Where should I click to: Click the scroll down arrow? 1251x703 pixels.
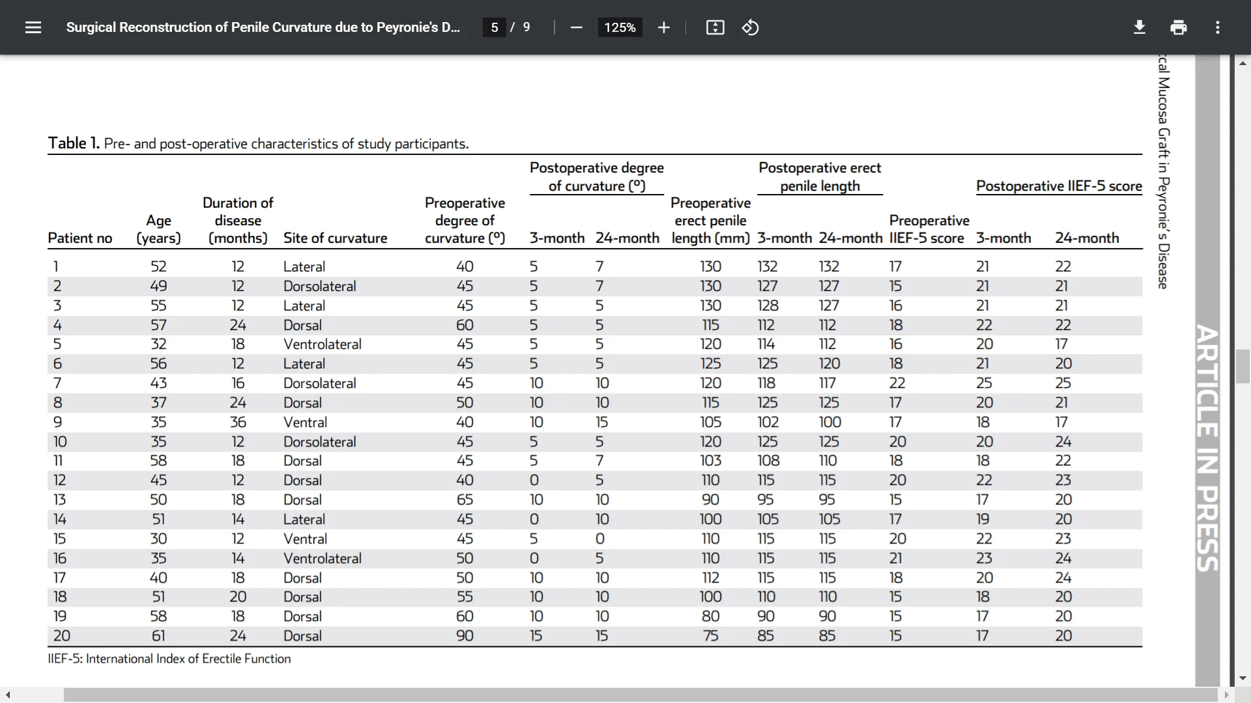click(1243, 678)
